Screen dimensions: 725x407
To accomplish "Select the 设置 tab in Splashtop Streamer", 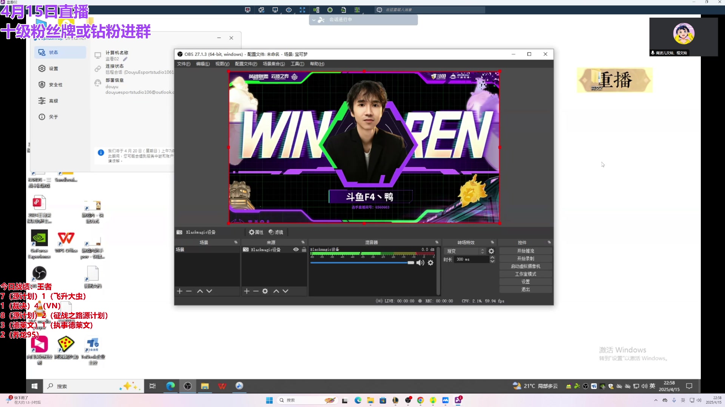I will [x=60, y=69].
